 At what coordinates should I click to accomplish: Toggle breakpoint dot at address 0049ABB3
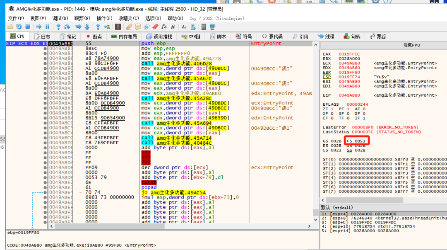tap(45, 108)
